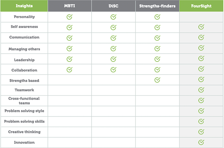
Task: Click the FourSight Innovation checkmark
Action: (201, 142)
